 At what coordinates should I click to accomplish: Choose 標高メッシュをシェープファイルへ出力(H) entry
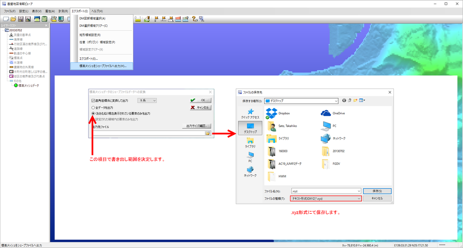click(101, 66)
